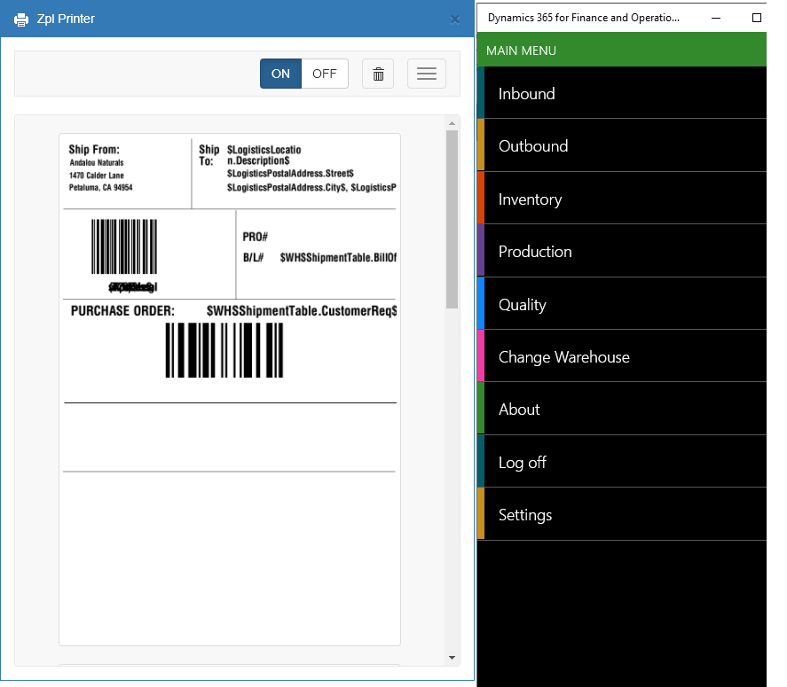The height and width of the screenshot is (687, 787).
Task: Open the hamburger menu in Zpl Printer
Action: [x=426, y=74]
